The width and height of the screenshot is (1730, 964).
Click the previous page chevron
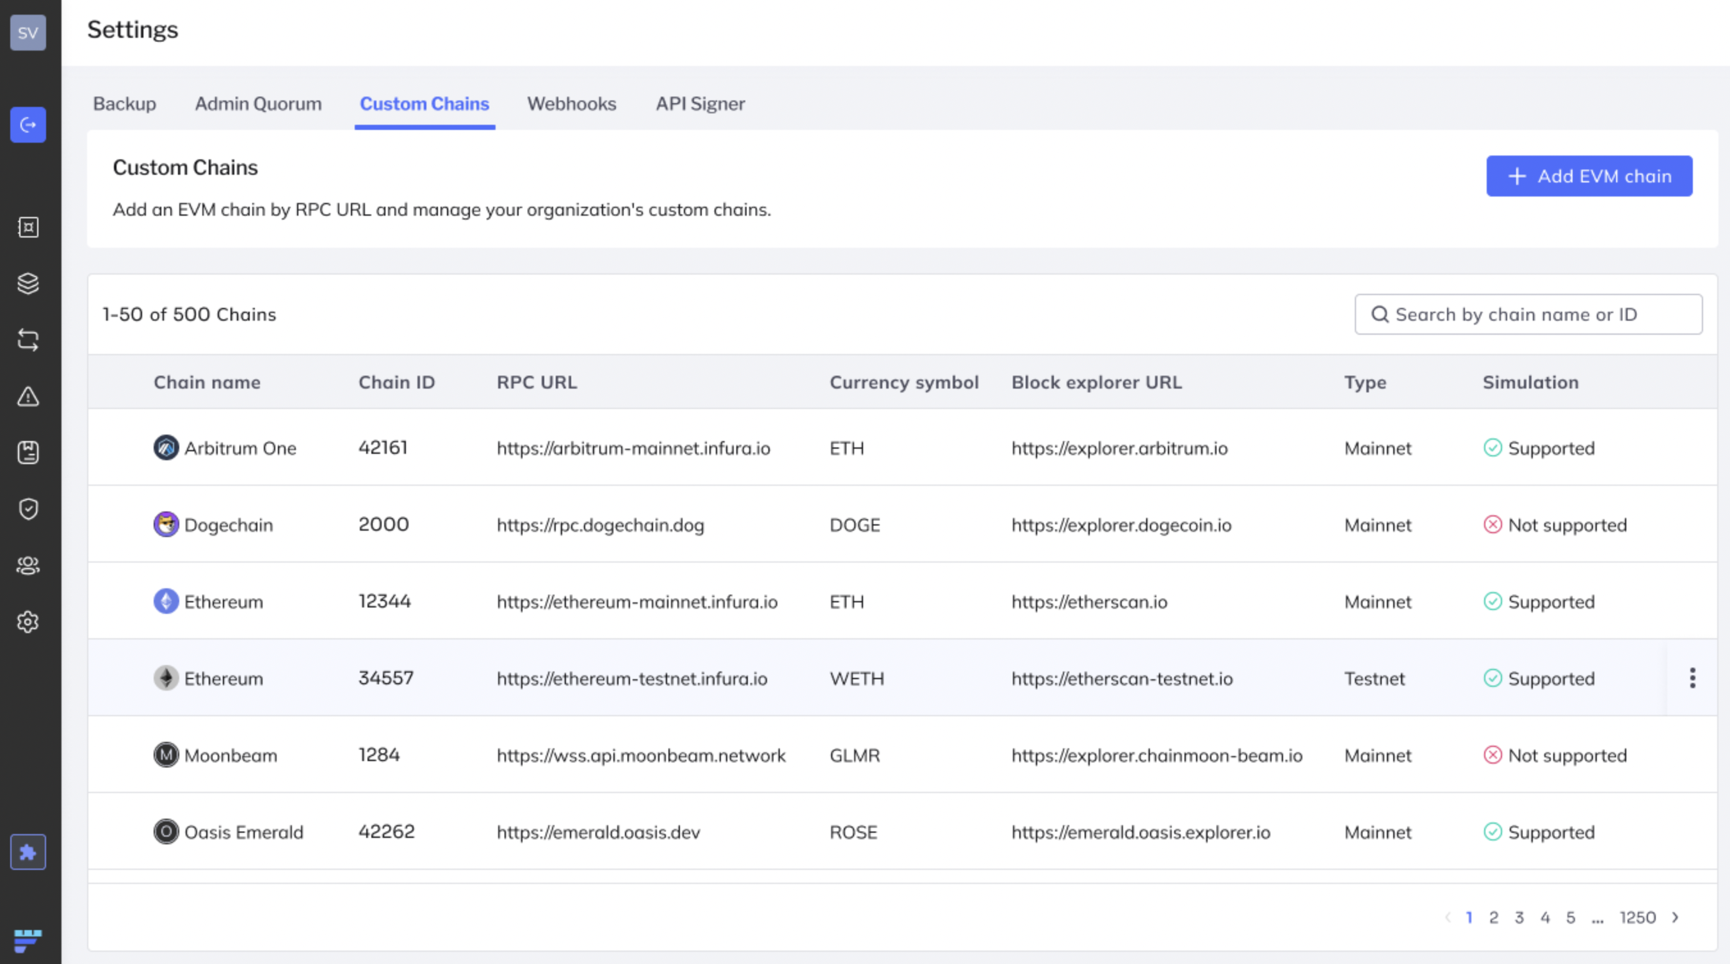point(1448,917)
